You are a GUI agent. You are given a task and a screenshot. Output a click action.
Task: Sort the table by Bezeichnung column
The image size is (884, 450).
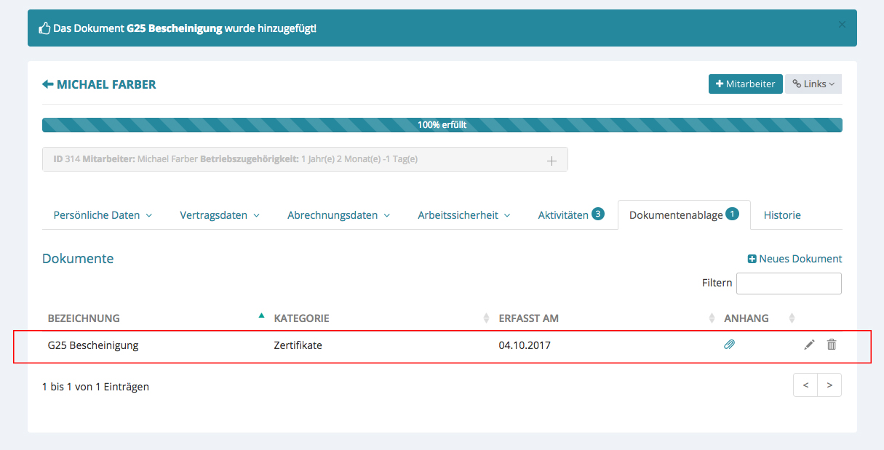(84, 318)
